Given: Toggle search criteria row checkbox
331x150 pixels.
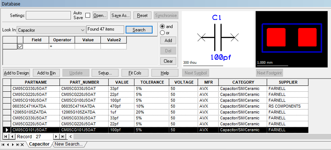Looking at the screenshot, I should (x=20, y=47).
